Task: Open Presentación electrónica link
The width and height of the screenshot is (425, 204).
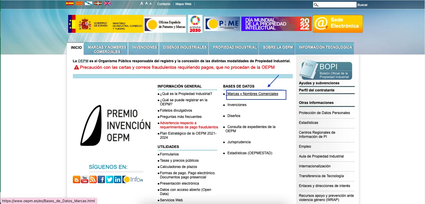Action: (x=179, y=183)
